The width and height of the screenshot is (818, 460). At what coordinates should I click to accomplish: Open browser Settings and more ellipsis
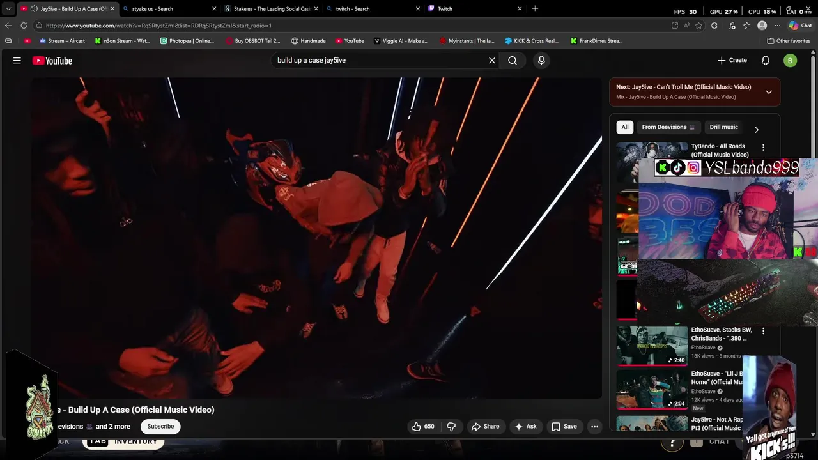tap(777, 26)
